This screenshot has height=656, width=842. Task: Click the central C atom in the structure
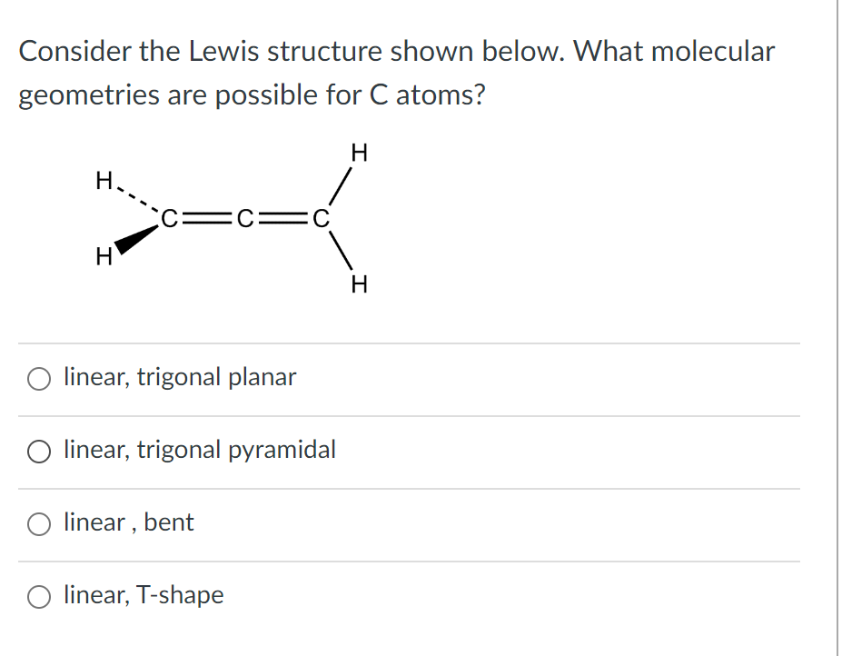pos(244,218)
